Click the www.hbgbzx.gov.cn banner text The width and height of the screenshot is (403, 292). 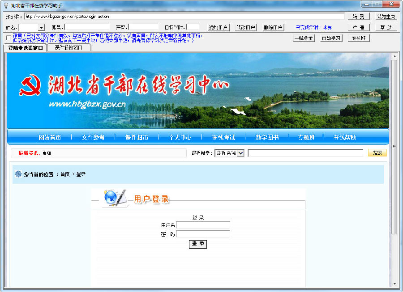(x=87, y=104)
